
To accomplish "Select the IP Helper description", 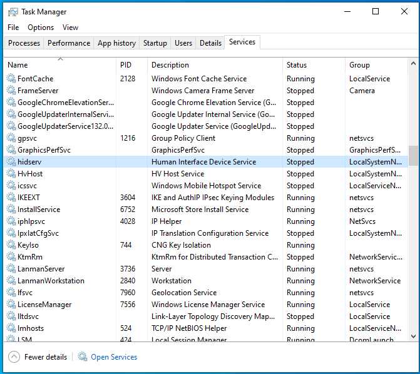I will click(166, 221).
